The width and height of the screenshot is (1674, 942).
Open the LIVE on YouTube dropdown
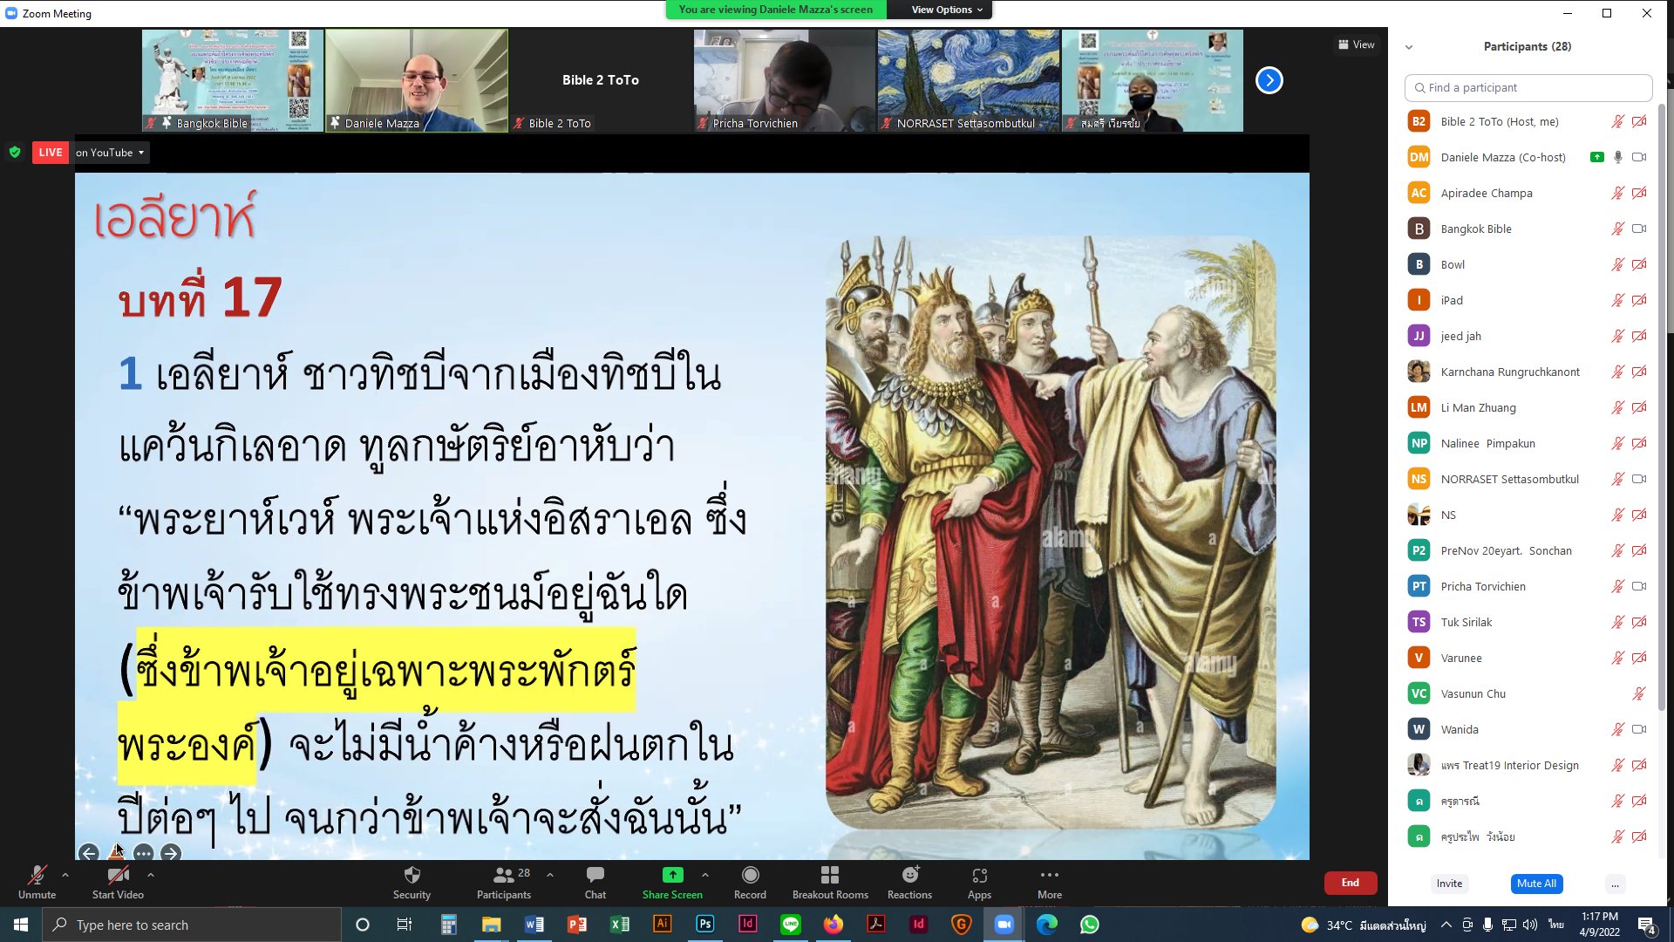(110, 153)
